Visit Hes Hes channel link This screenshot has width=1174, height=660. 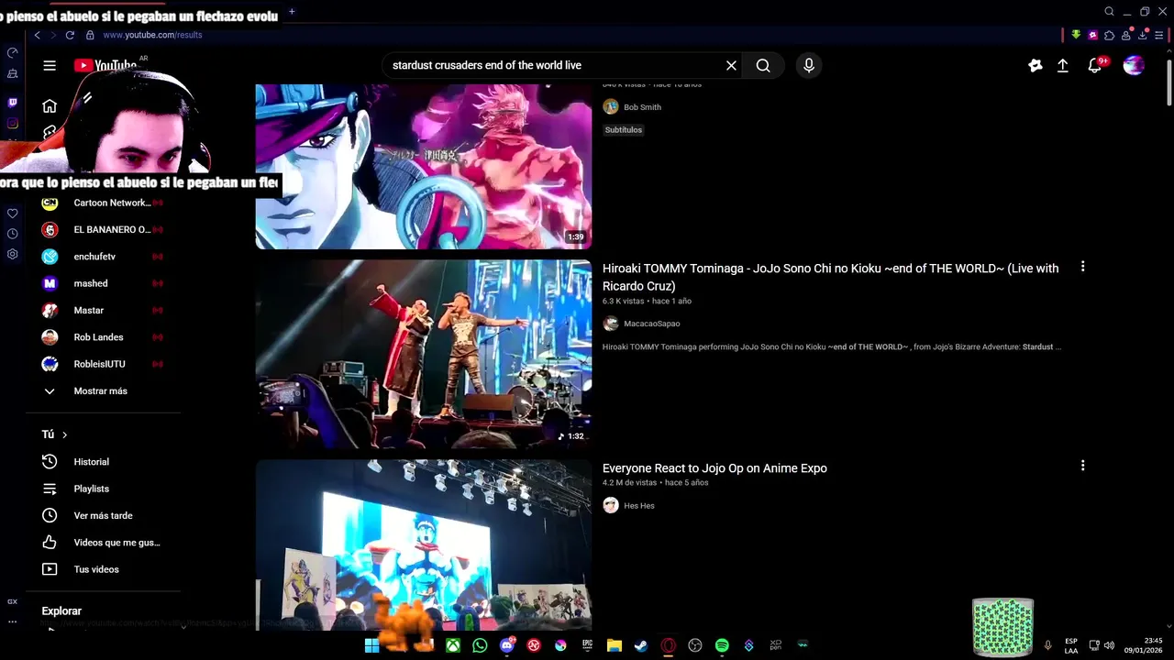pyautogui.click(x=639, y=506)
